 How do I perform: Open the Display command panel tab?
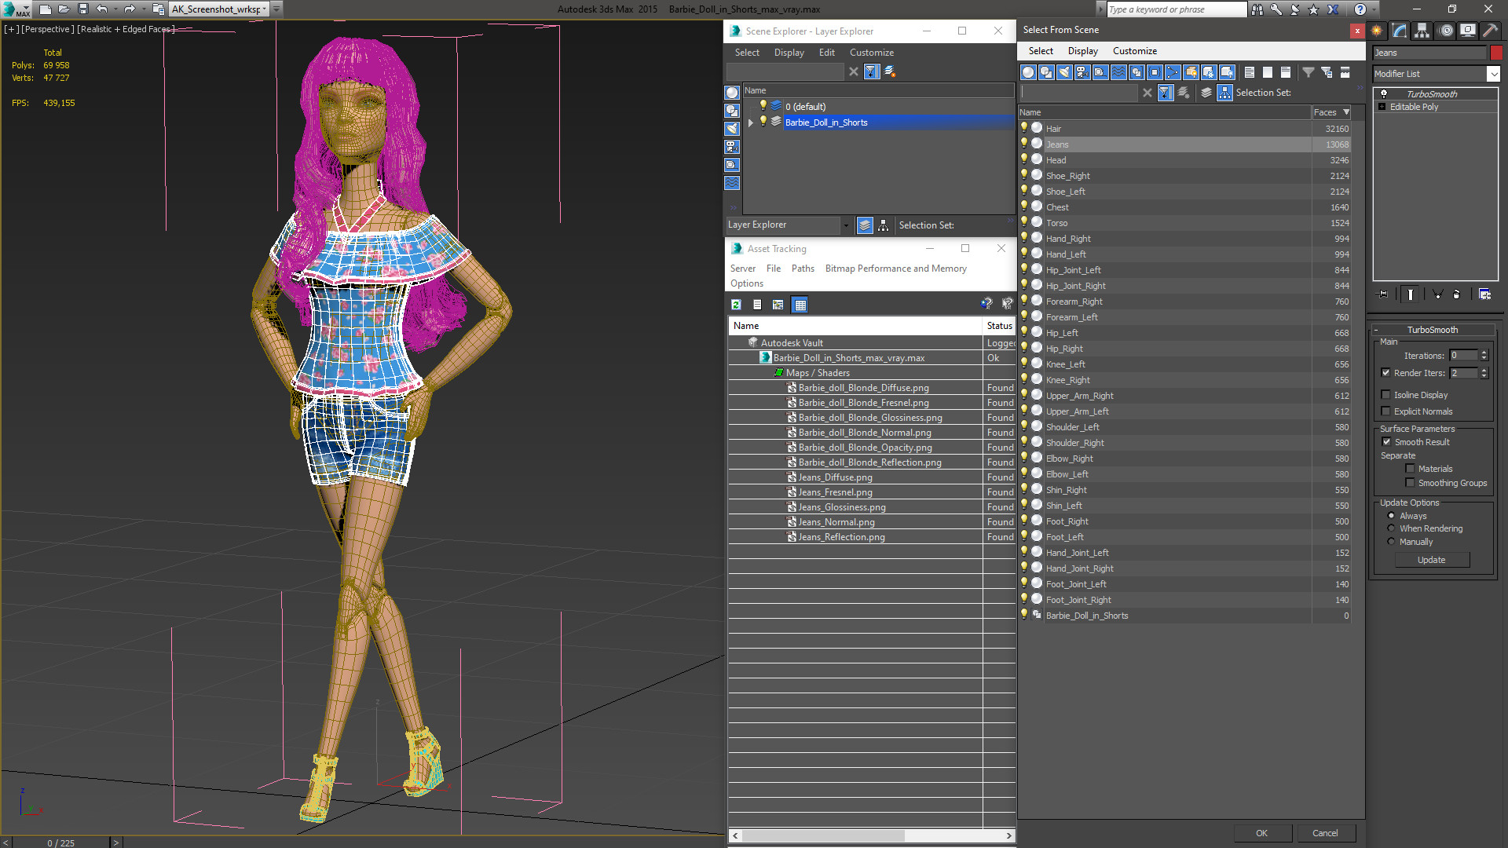(1467, 31)
